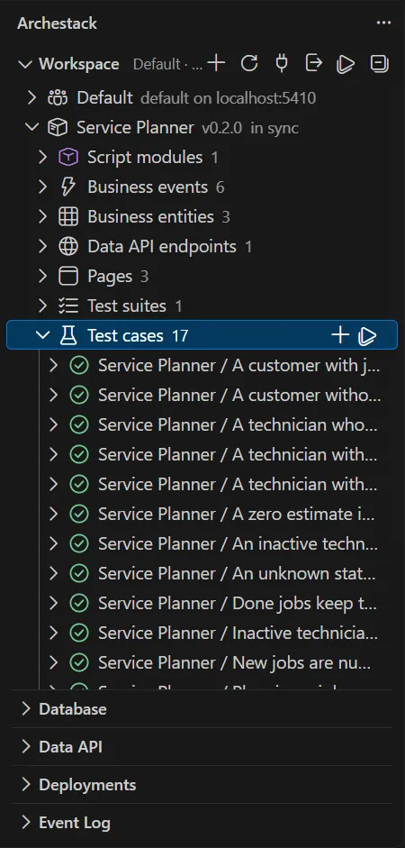Expand test case 'An inactive techn...'

(x=53, y=543)
